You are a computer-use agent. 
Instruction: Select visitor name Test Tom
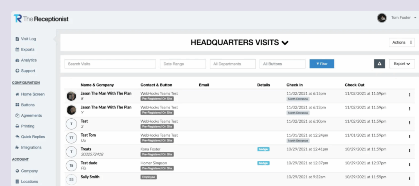tap(88, 135)
